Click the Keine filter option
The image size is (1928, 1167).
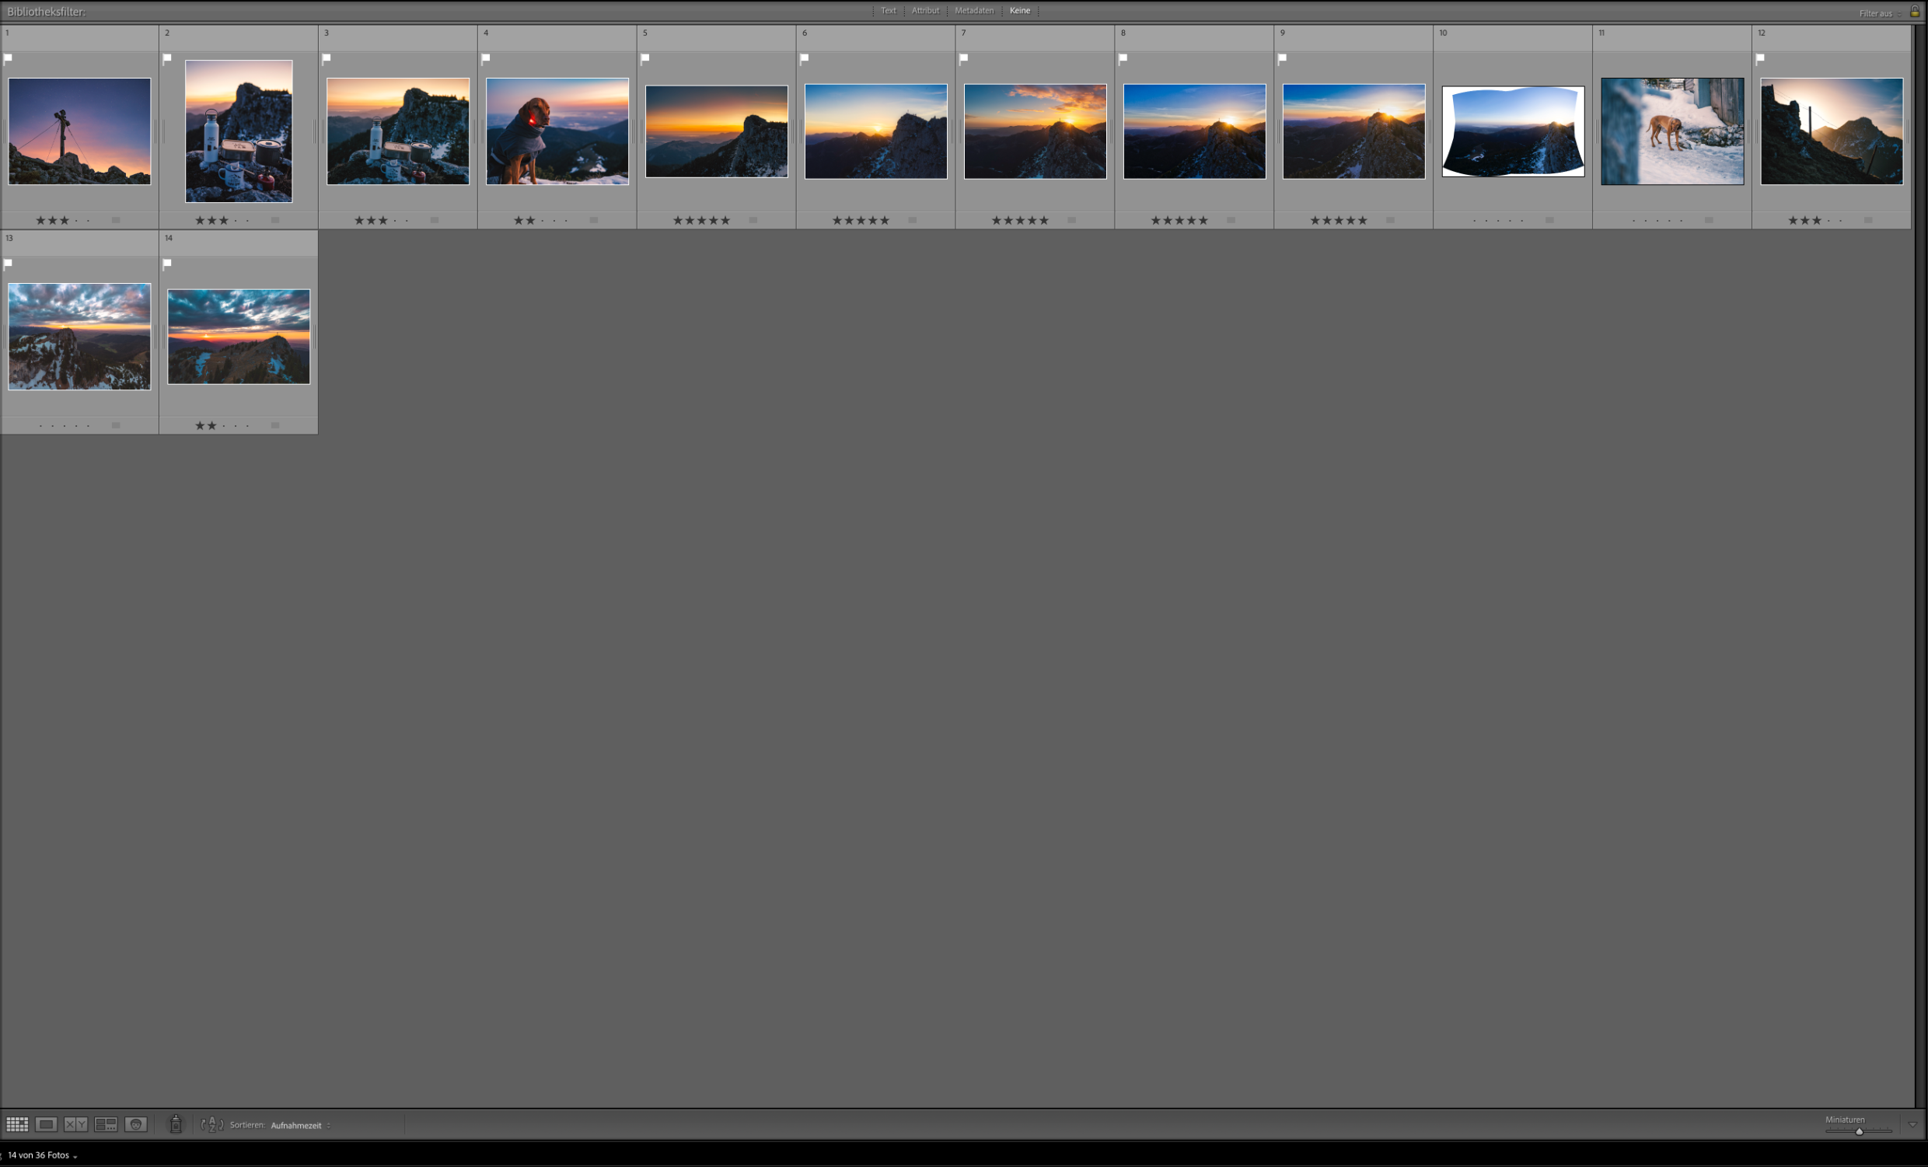[1019, 11]
